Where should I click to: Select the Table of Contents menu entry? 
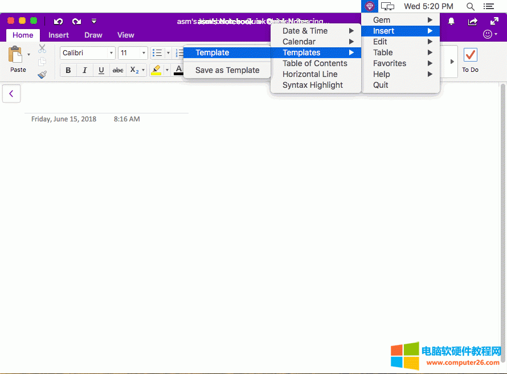pos(314,63)
